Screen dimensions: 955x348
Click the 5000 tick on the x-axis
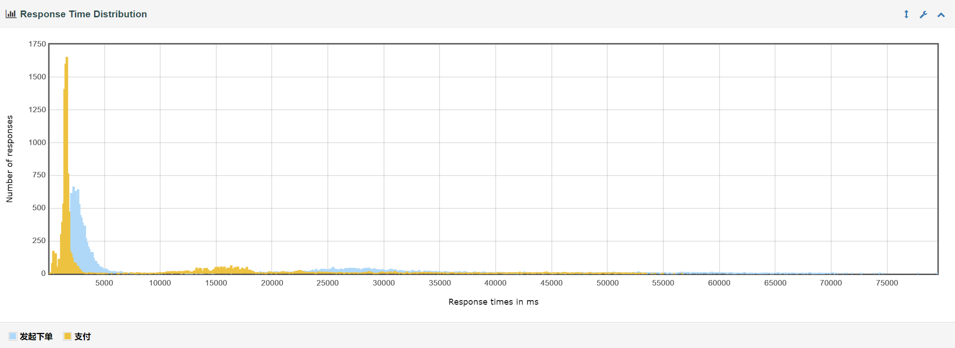[x=104, y=283]
